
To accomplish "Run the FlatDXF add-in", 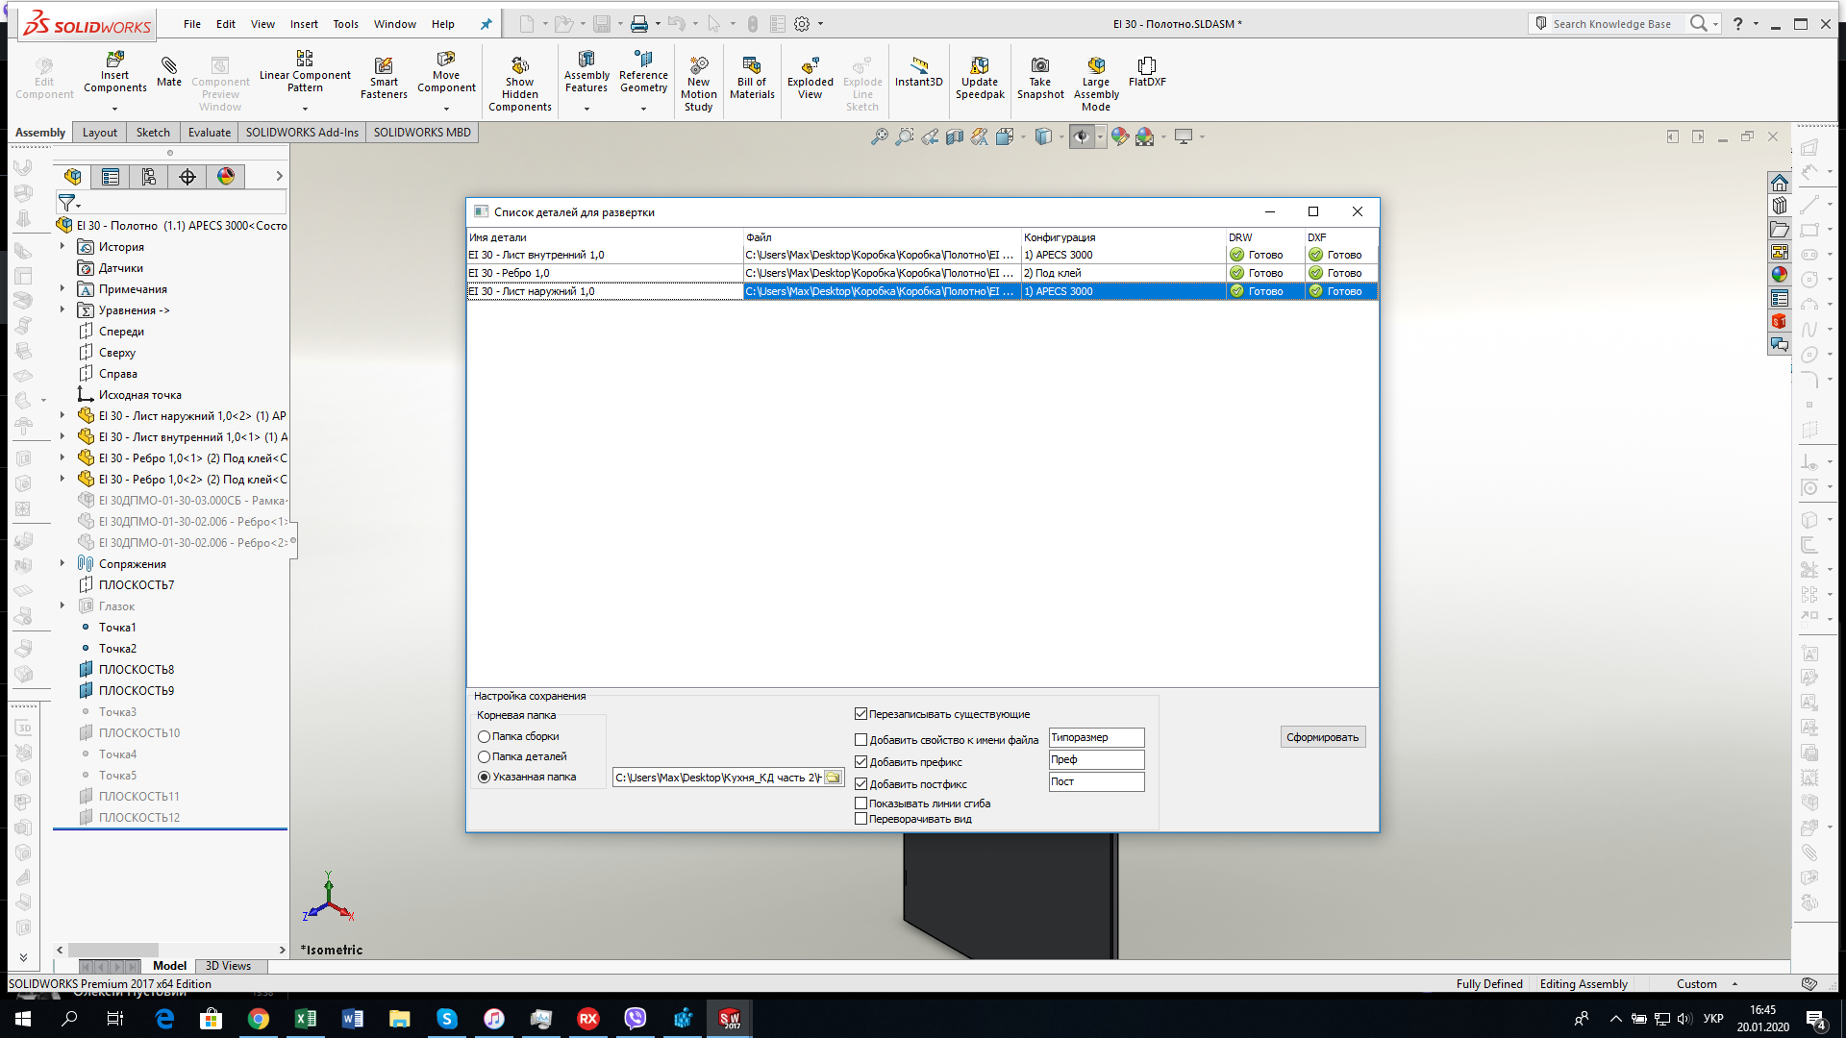I will click(1147, 73).
